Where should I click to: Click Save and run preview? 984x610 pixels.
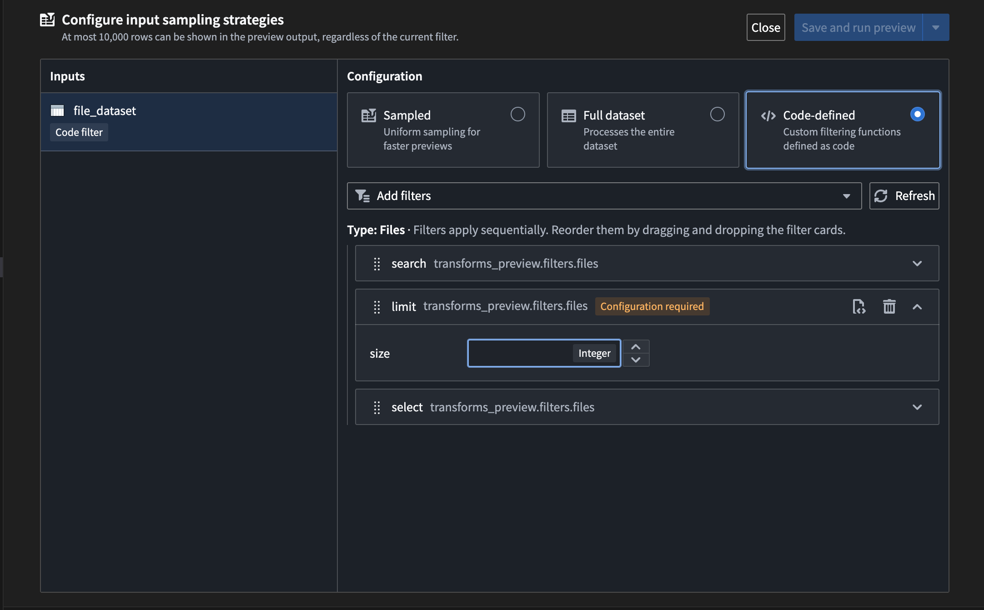pyautogui.click(x=858, y=27)
